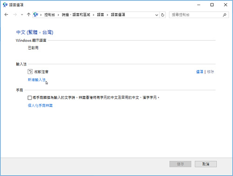Screen dimensions: 233x176
Task: Click 移除 beside 微軟注音
Action: pyautogui.click(x=211, y=72)
